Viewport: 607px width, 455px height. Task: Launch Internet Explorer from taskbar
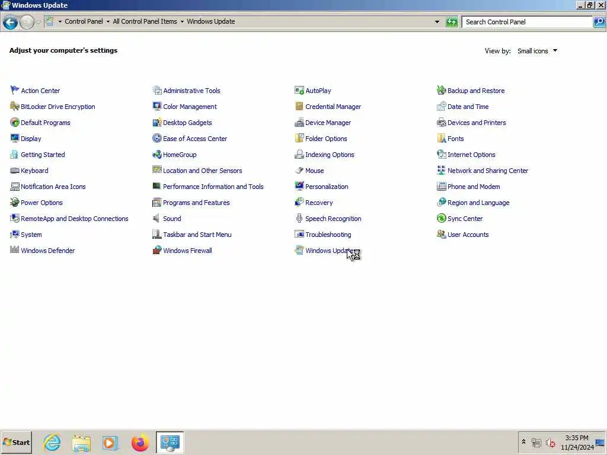52,443
